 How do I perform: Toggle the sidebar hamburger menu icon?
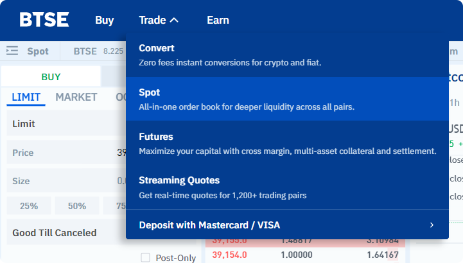pos(12,51)
